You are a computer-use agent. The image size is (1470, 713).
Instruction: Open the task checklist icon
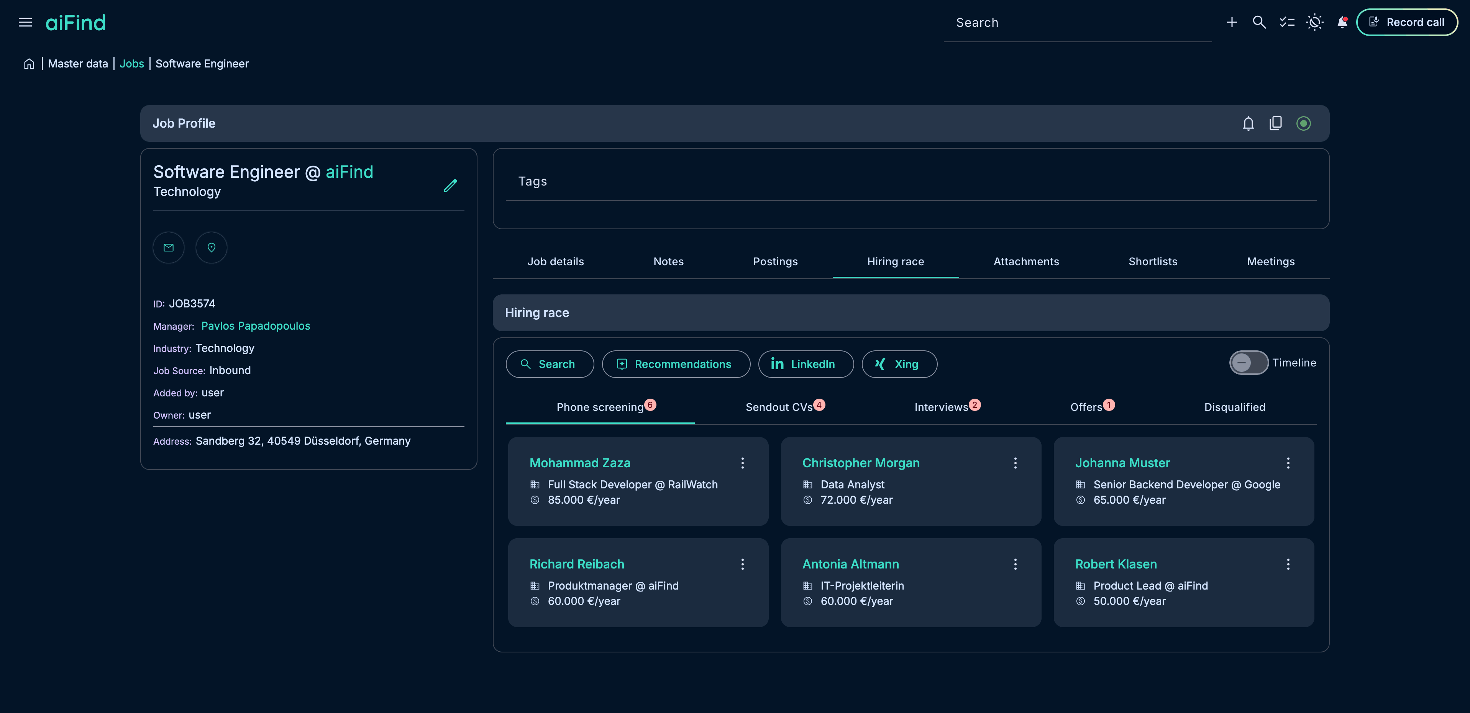pyautogui.click(x=1287, y=22)
